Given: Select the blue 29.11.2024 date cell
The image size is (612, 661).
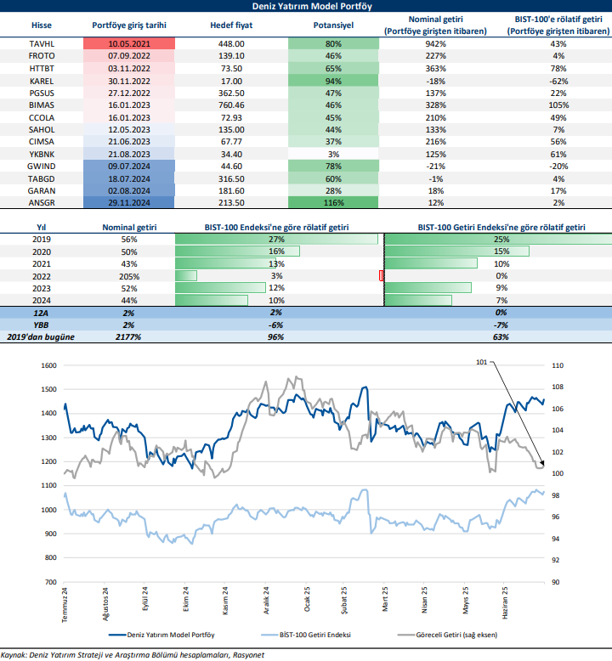Looking at the screenshot, I should [129, 202].
